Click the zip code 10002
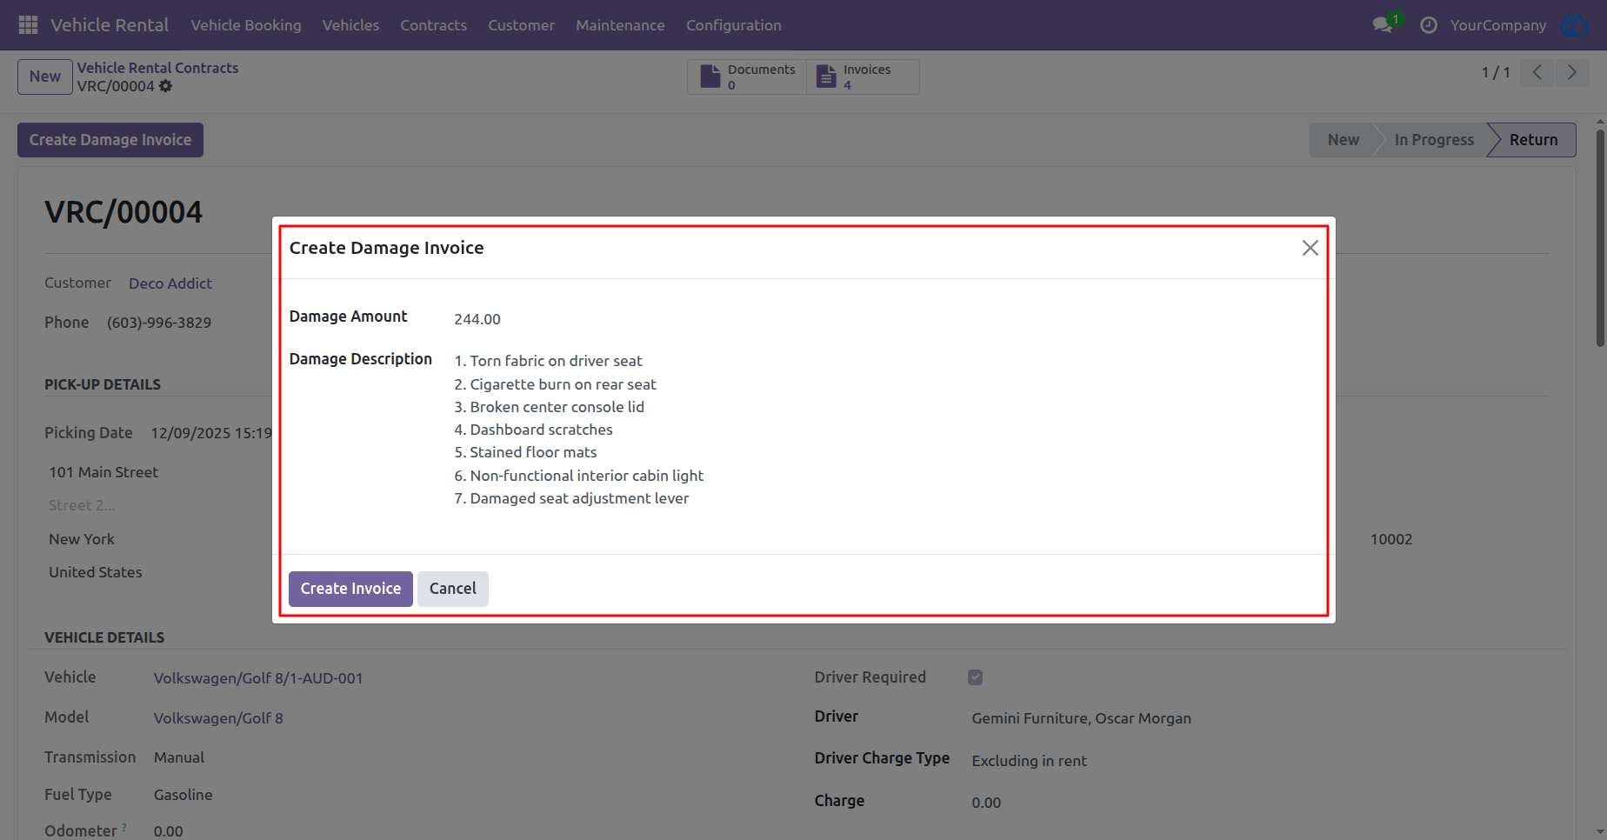The image size is (1607, 840). click(1391, 539)
